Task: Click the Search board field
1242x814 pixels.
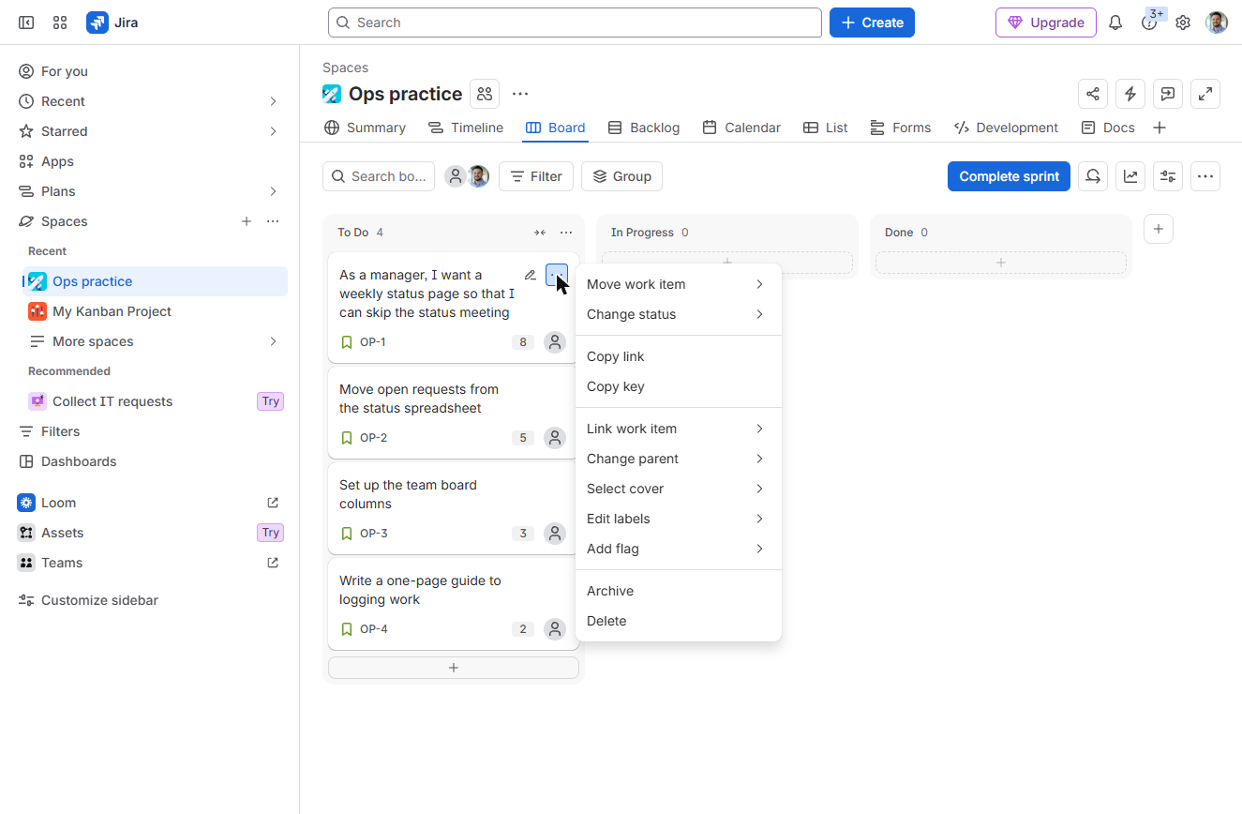Action: pos(379,176)
